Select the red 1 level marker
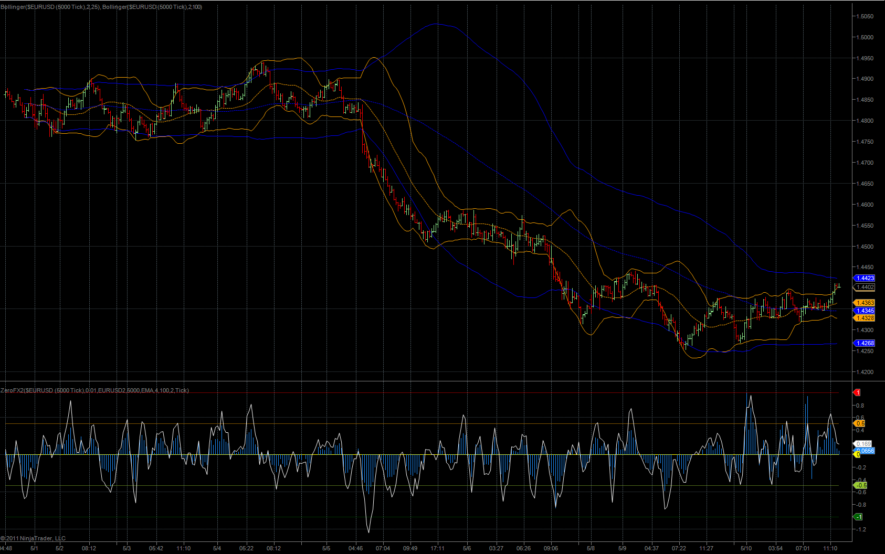 point(858,392)
